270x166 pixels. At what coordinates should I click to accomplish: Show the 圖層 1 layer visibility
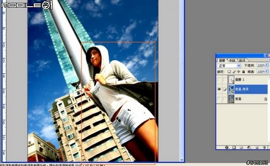pyautogui.click(x=219, y=80)
